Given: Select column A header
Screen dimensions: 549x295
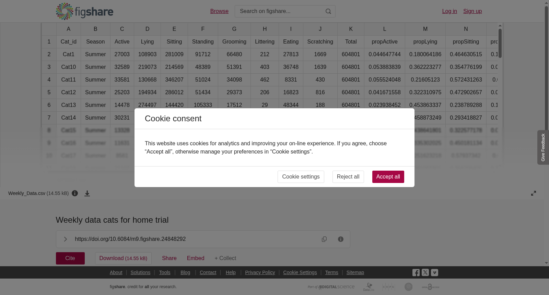Looking at the screenshot, I should [x=69, y=29].
